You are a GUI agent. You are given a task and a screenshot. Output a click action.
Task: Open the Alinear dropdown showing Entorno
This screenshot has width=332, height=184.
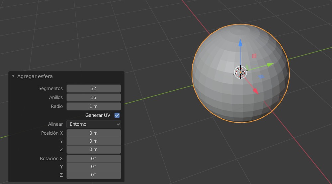pyautogui.click(x=94, y=124)
